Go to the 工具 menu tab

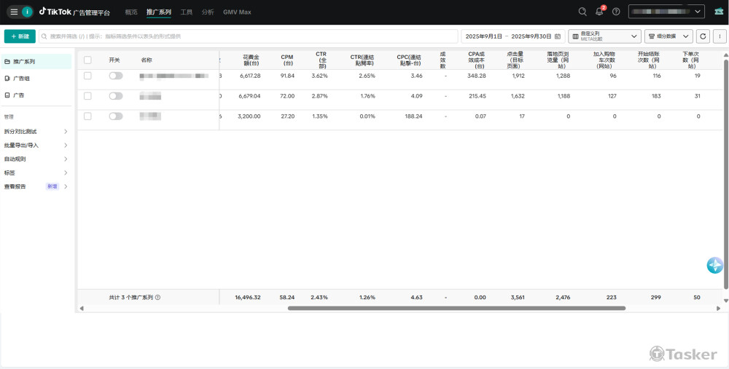[187, 12]
